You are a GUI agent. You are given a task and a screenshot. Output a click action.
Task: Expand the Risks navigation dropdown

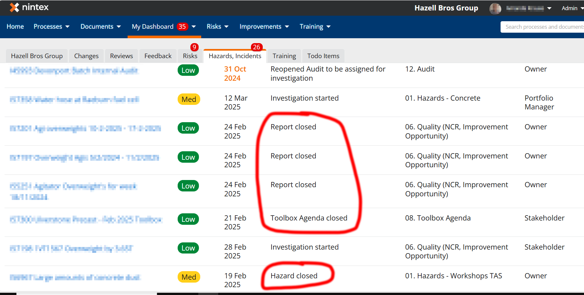click(x=217, y=26)
